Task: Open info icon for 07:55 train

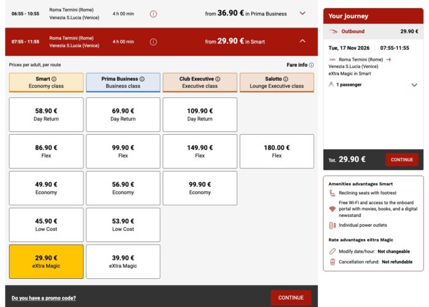Action: (x=153, y=42)
